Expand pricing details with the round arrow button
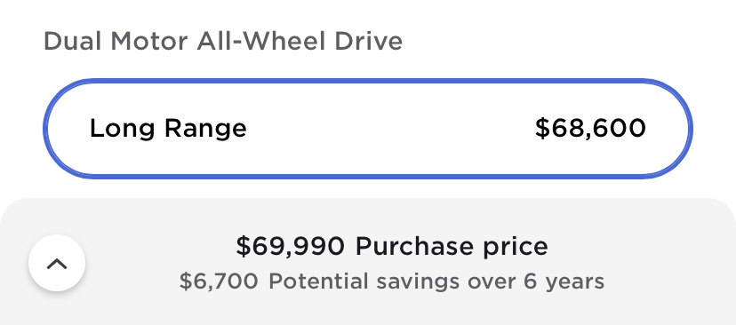Screen dimensions: 736x325 click(x=57, y=263)
